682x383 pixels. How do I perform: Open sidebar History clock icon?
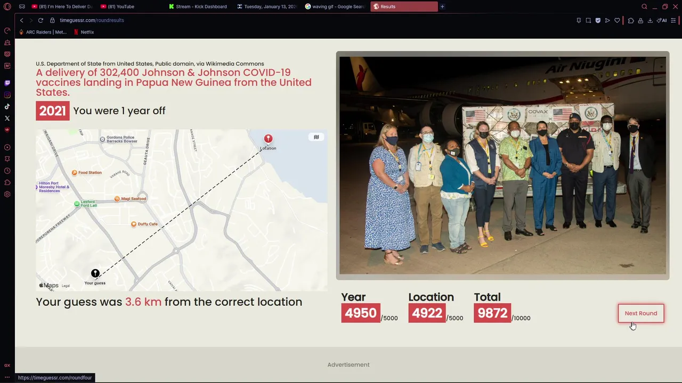point(7,171)
